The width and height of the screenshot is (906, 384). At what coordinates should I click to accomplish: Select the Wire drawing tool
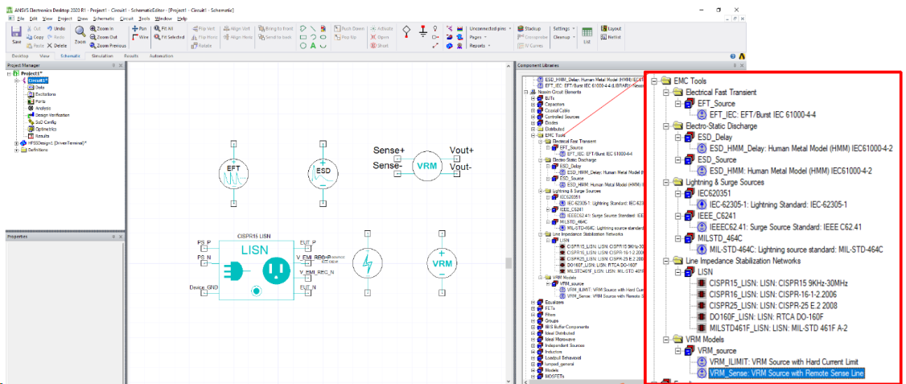point(141,37)
